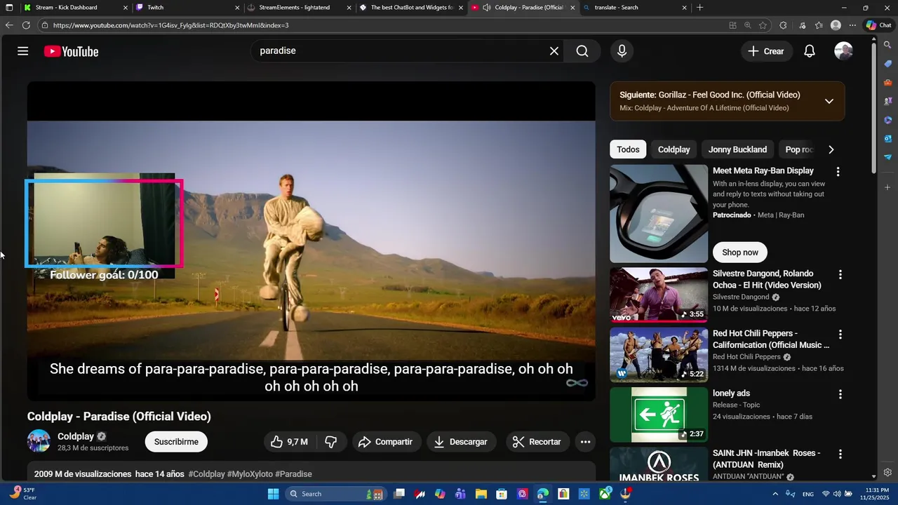Show more filter chips with right arrow
Viewport: 898px width, 505px height.
pyautogui.click(x=831, y=149)
